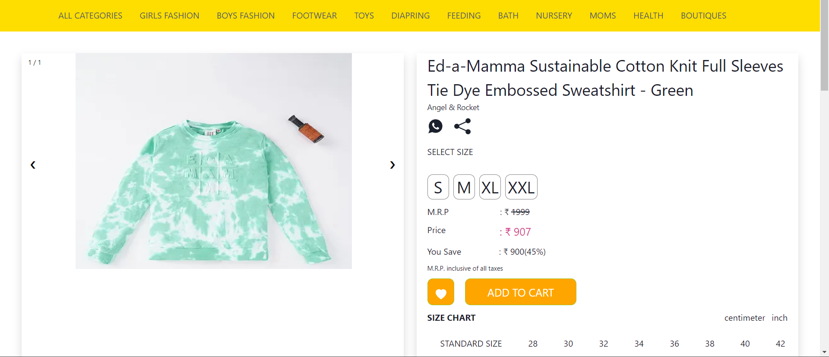Add product to wishlist heart icon
Viewport: 829px width, 357px height.
[440, 292]
